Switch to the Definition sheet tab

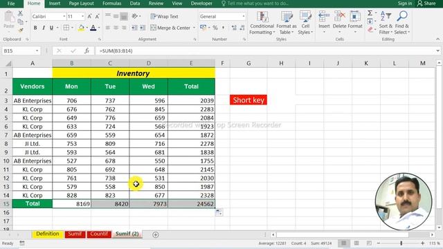pos(48,234)
